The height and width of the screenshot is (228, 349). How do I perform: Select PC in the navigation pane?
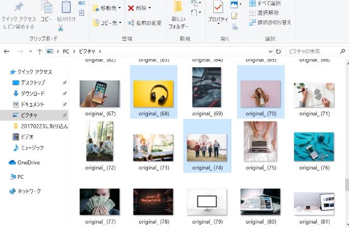[16, 177]
